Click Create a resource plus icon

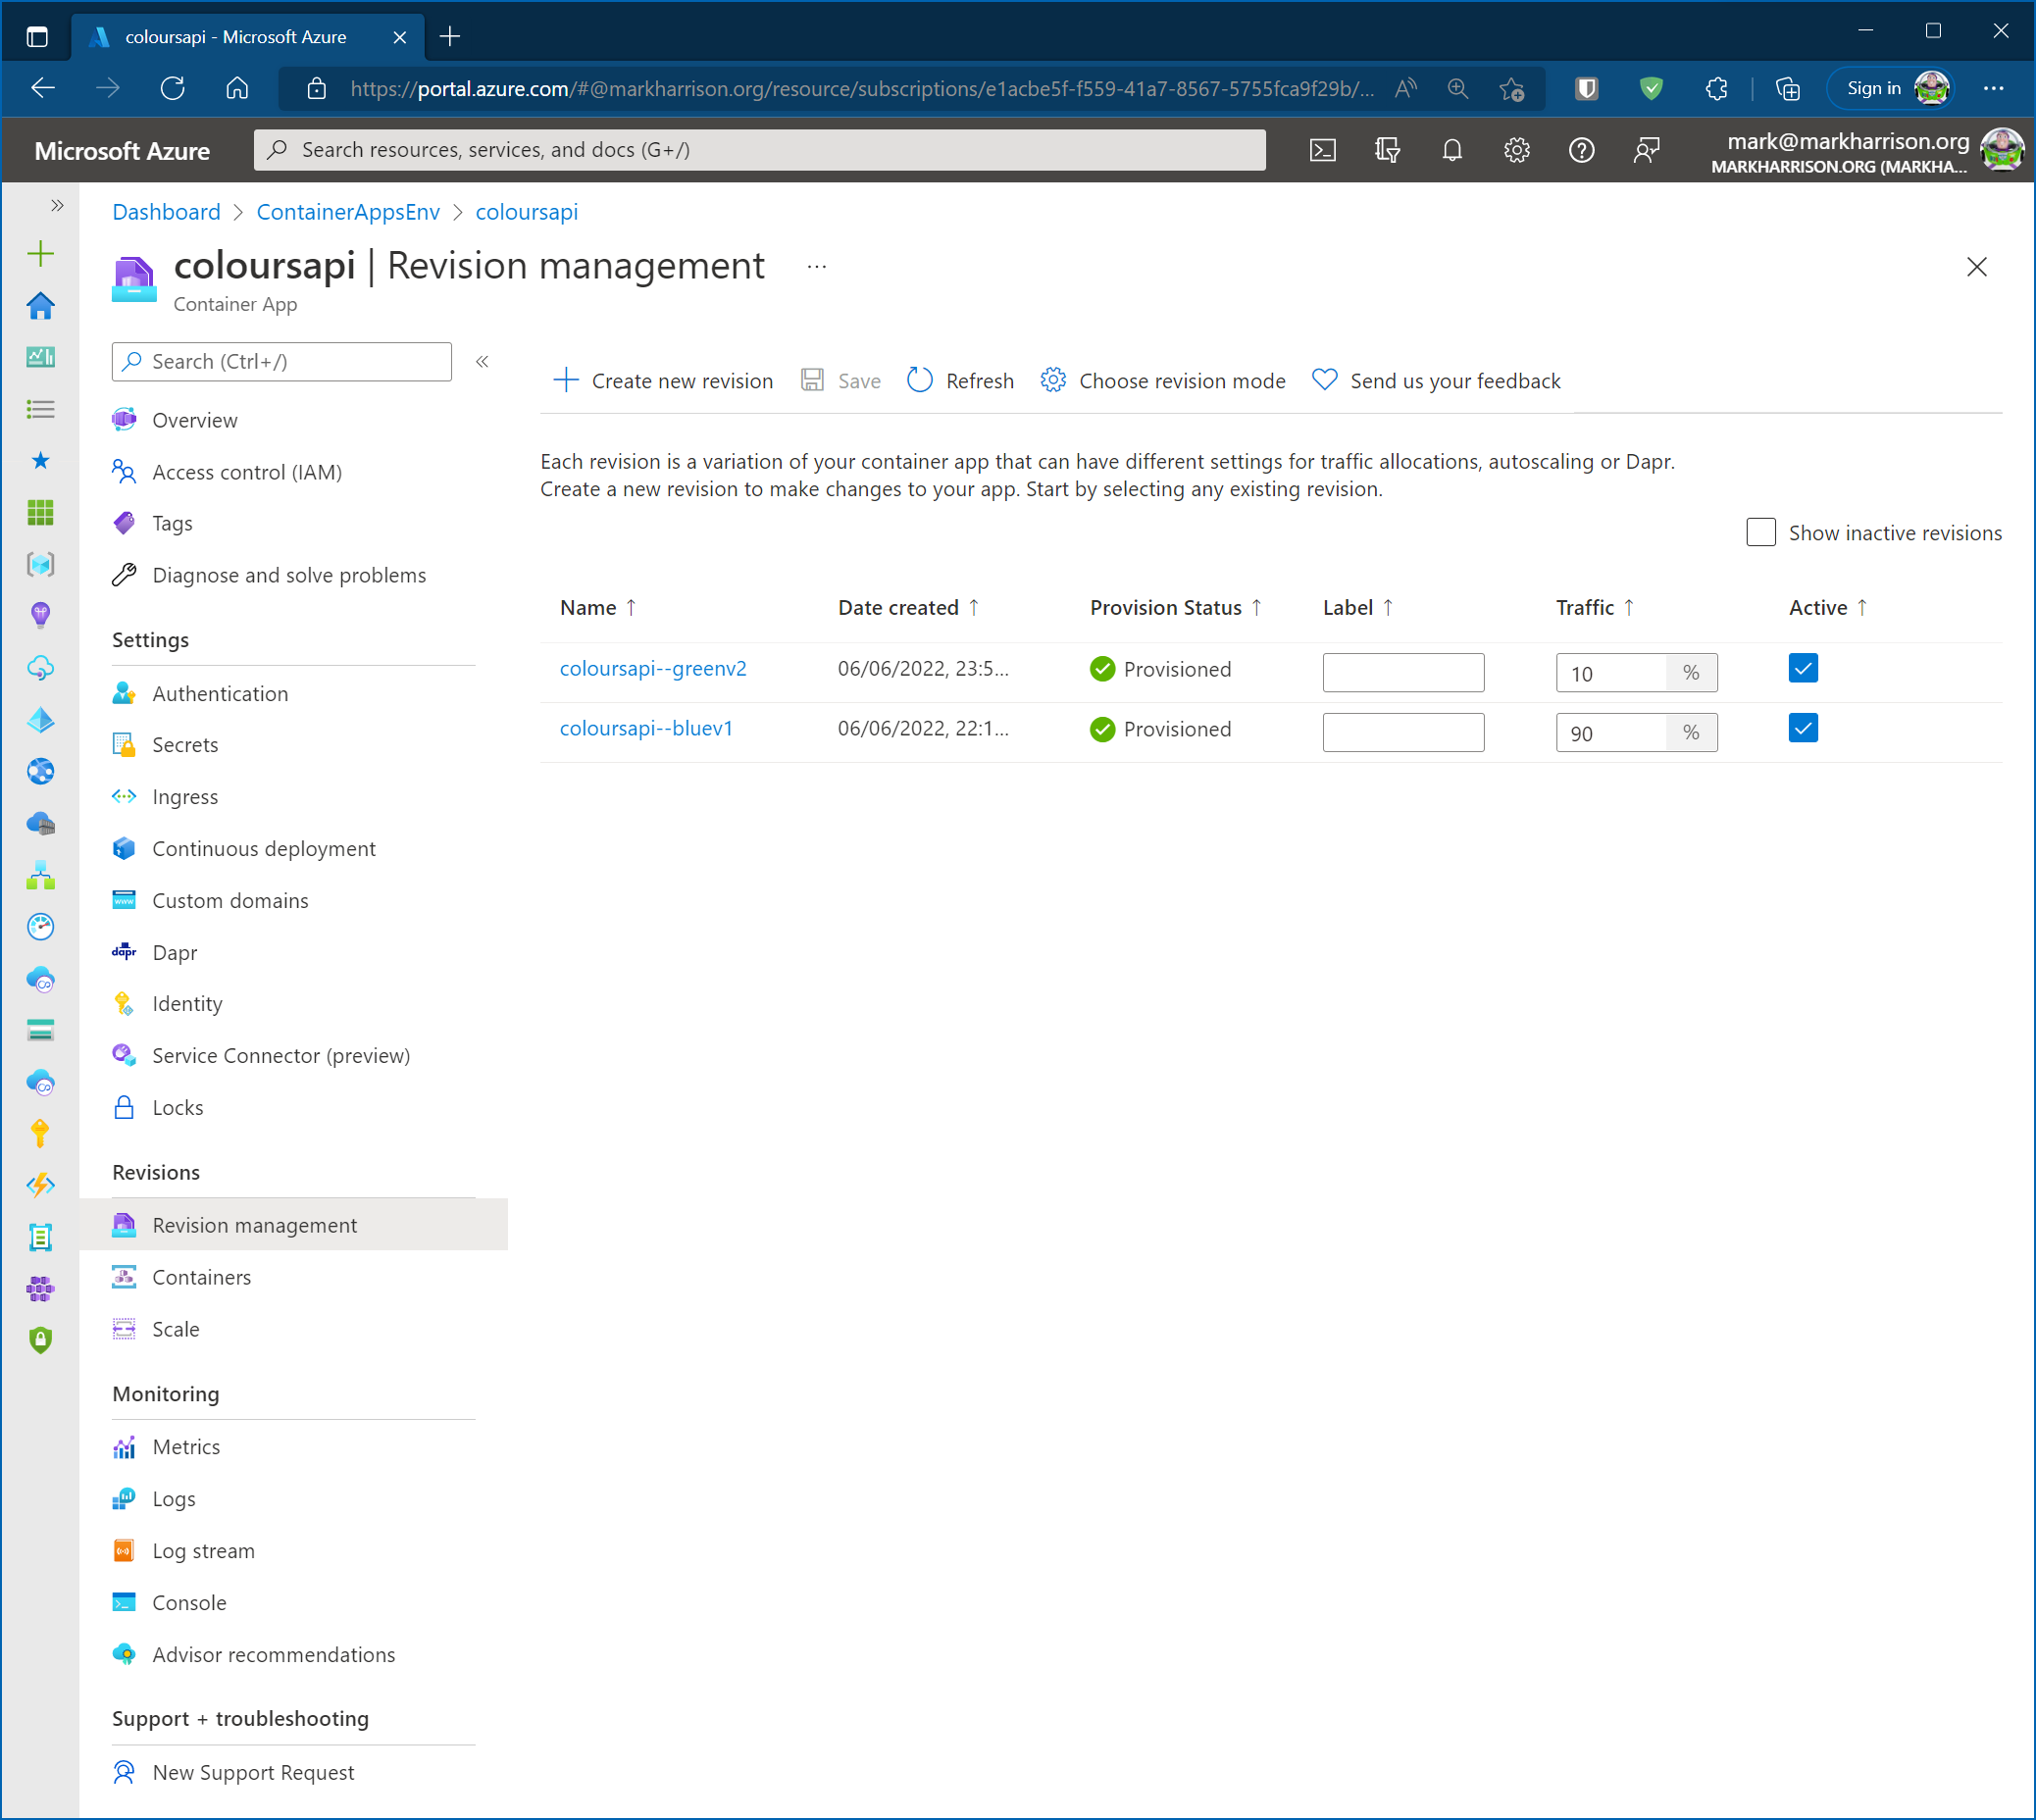40,253
